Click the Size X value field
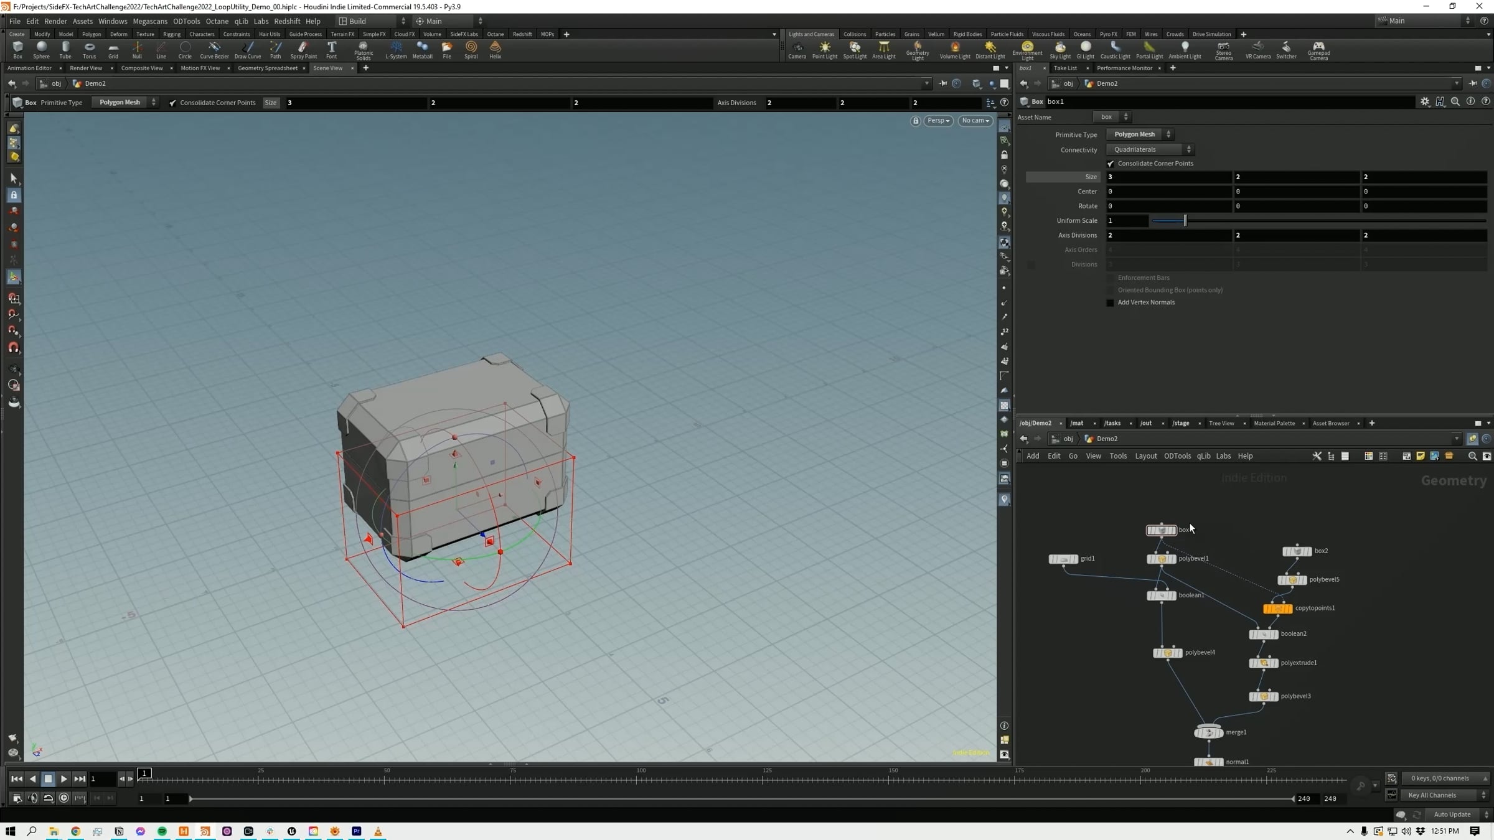Screen dimensions: 1494x840 [x=1169, y=177]
